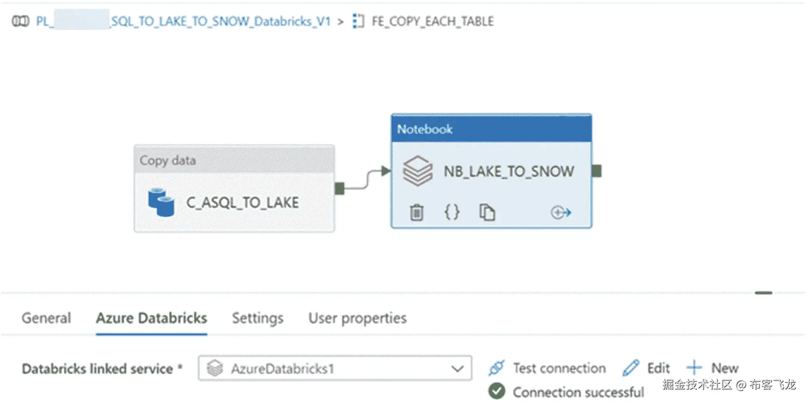This screenshot has width=807, height=402.
Task: Click the Azure Databricks tab
Action: 152,318
